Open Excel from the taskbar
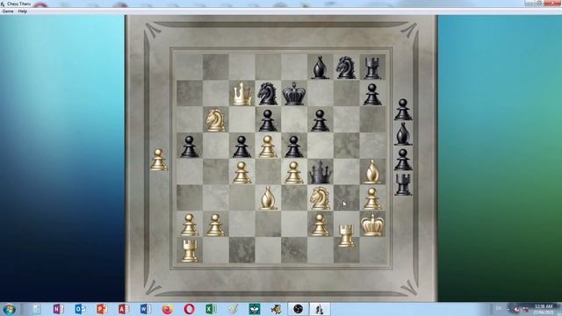This screenshot has height=316, width=562. tap(211, 309)
